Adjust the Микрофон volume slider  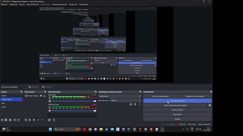click(x=74, y=101)
